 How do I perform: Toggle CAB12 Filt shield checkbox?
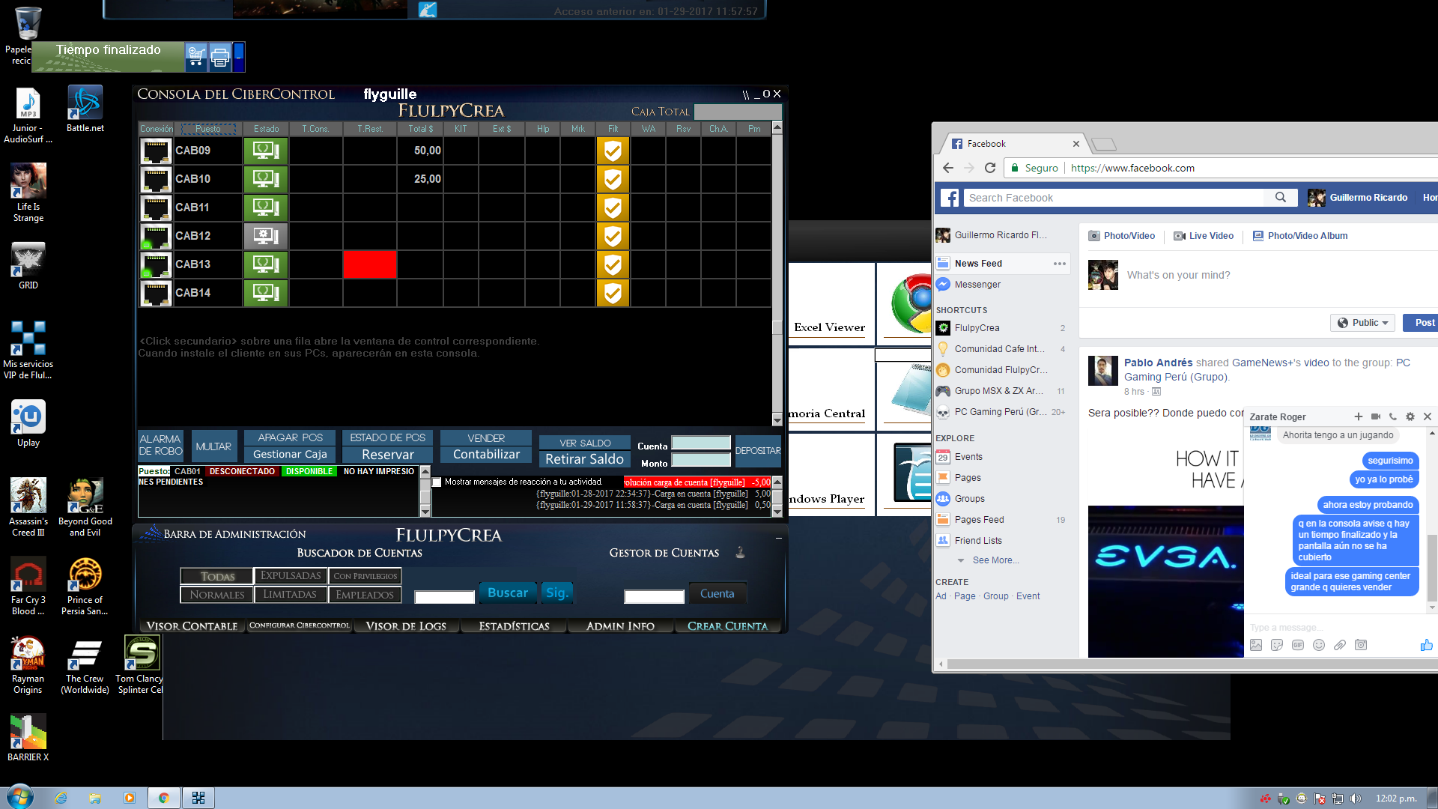pos(613,236)
